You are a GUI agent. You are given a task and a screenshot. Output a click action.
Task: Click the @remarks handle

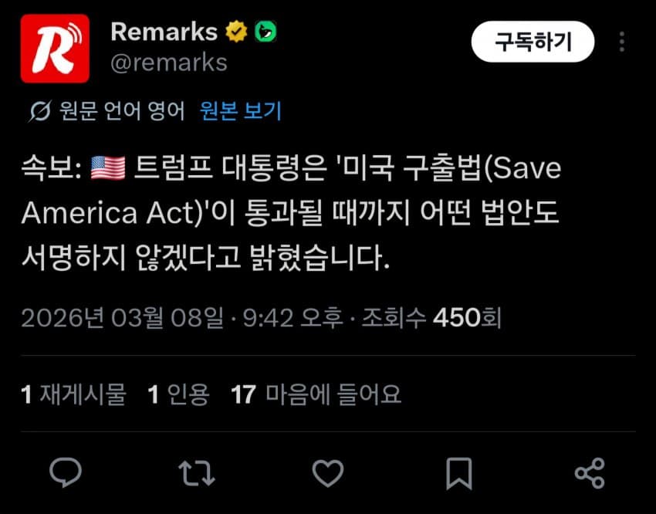click(x=169, y=63)
